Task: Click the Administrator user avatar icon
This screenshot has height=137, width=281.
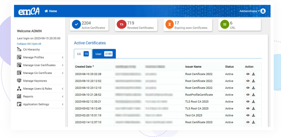Action: point(263,11)
